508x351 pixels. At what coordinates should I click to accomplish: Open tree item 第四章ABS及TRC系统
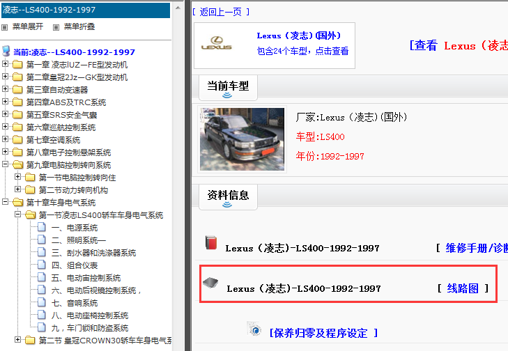pyautogui.click(x=66, y=102)
